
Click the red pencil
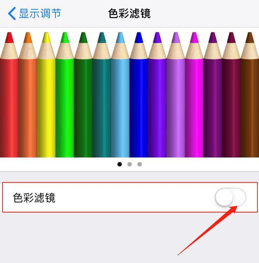click(x=9, y=95)
